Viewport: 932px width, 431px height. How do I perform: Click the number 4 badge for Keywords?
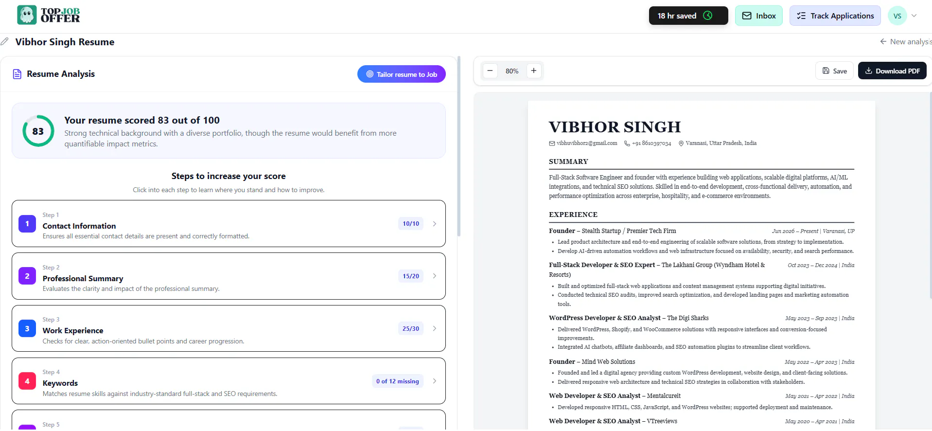[x=27, y=381]
